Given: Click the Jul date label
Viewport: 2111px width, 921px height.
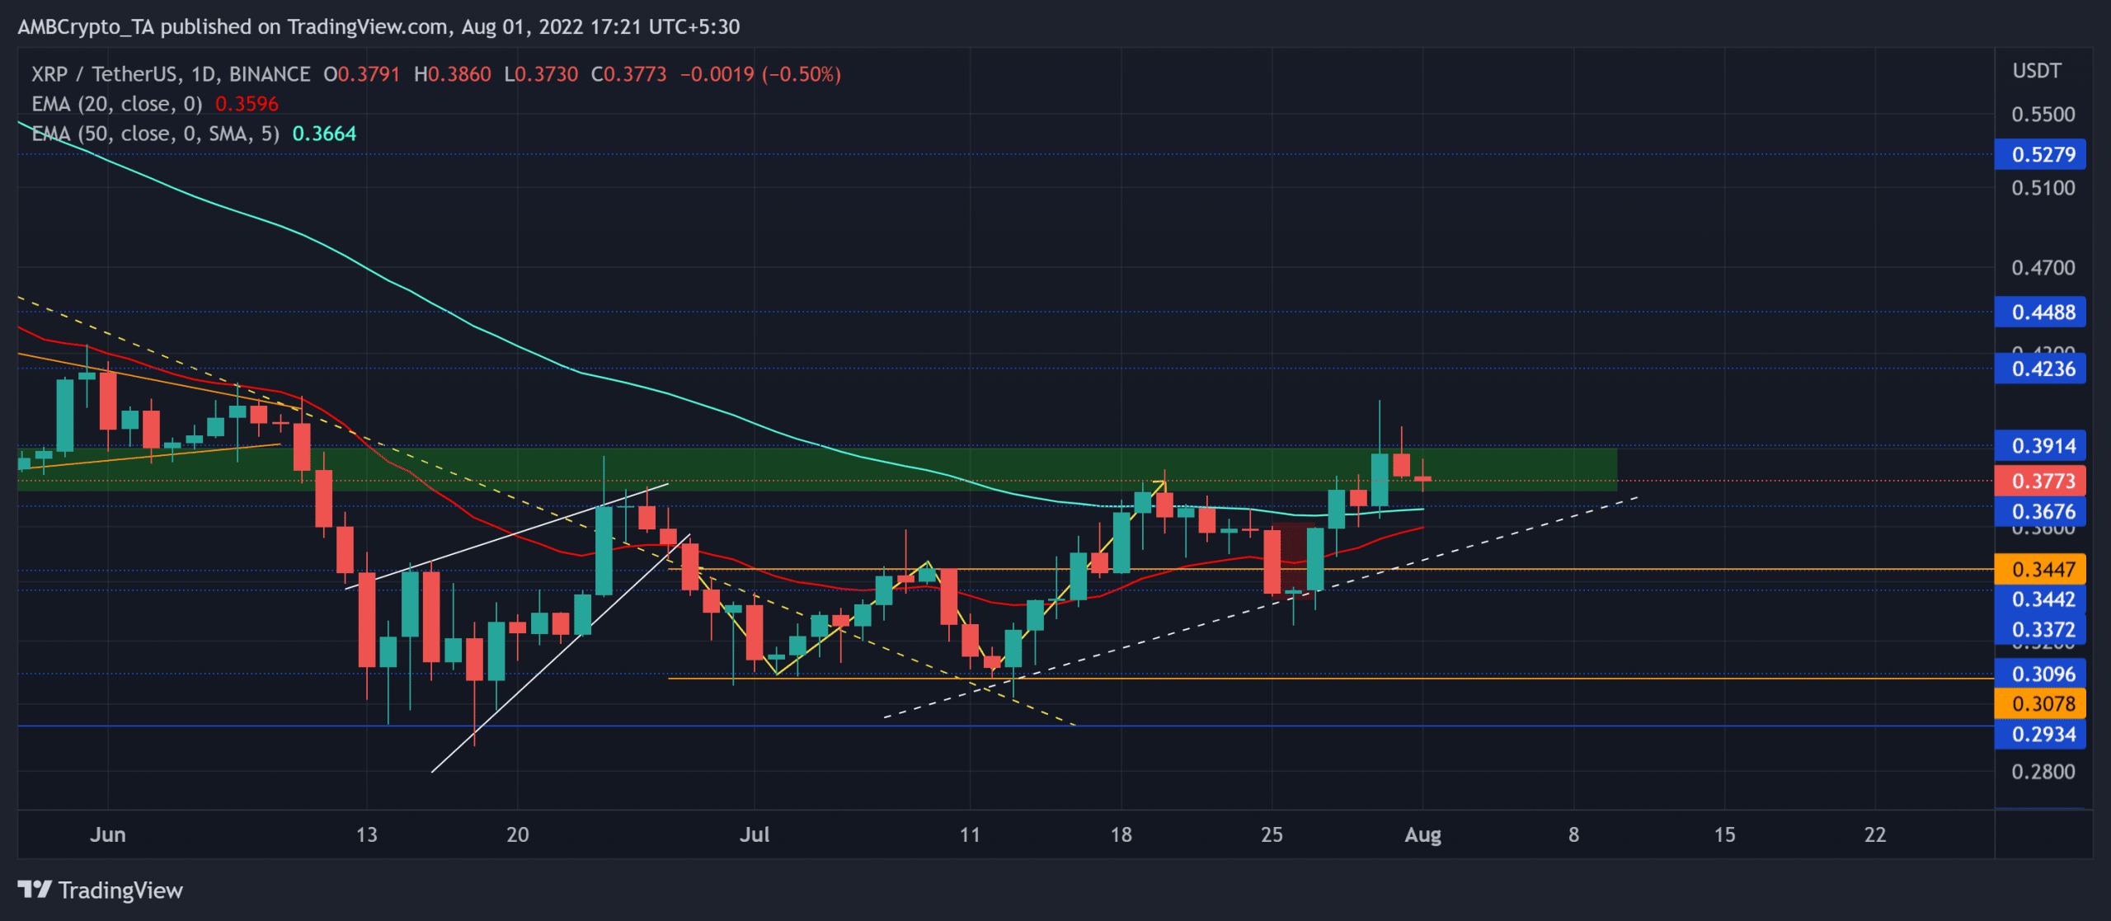Looking at the screenshot, I should tap(755, 834).
